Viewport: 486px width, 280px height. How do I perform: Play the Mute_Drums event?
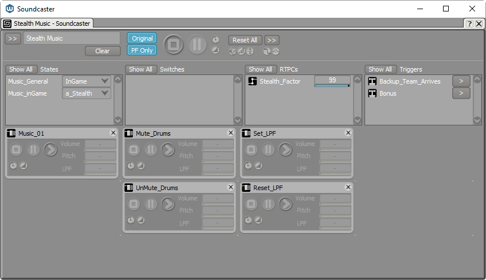coord(168,149)
